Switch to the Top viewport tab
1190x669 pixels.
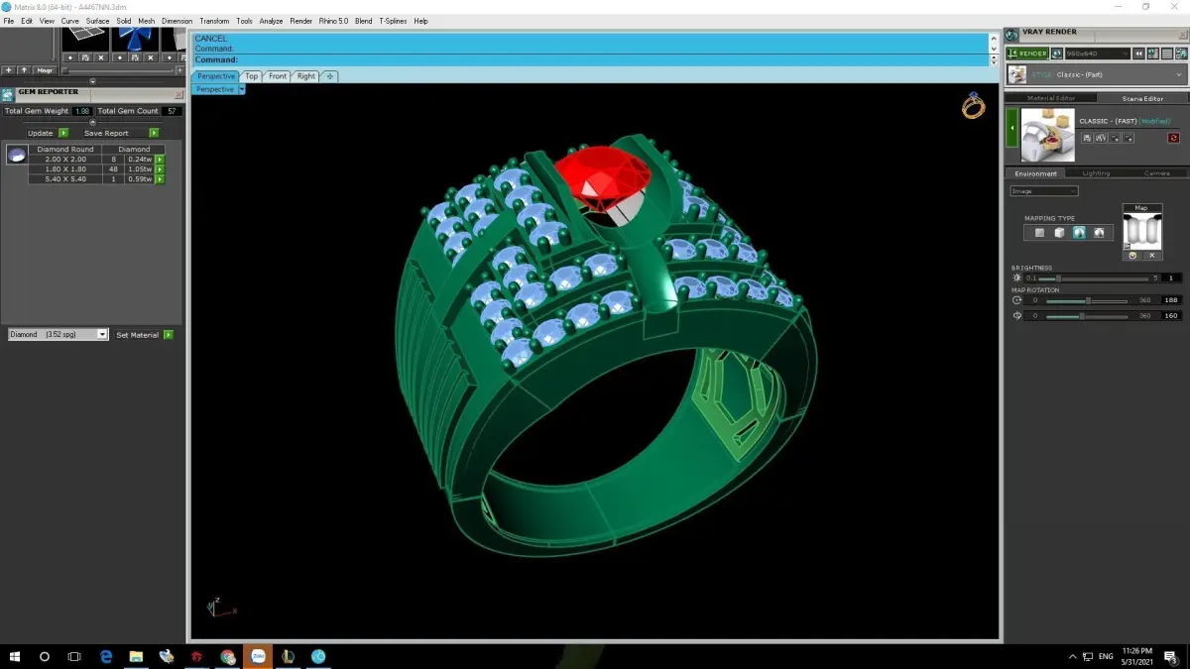[251, 76]
